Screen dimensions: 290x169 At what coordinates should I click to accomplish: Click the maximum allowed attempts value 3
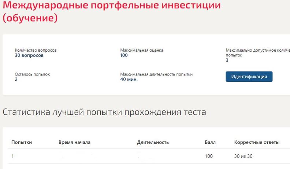pyautogui.click(x=227, y=60)
